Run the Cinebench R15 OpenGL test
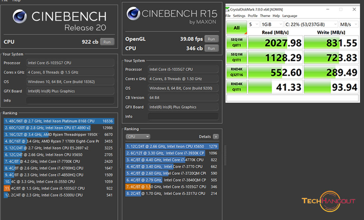 pyautogui.click(x=211, y=39)
